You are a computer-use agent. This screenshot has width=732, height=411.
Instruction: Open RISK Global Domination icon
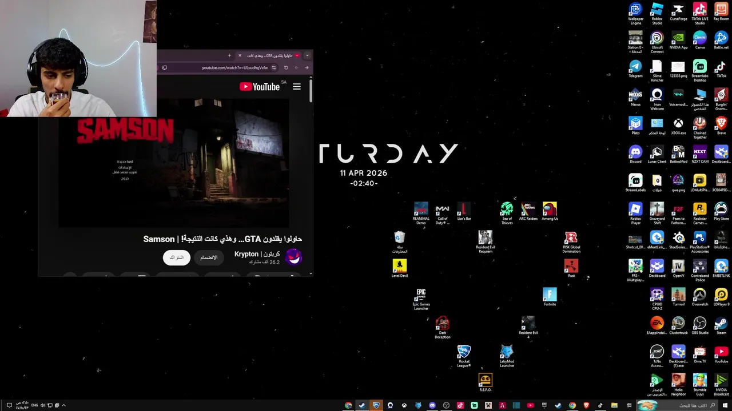pyautogui.click(x=571, y=242)
